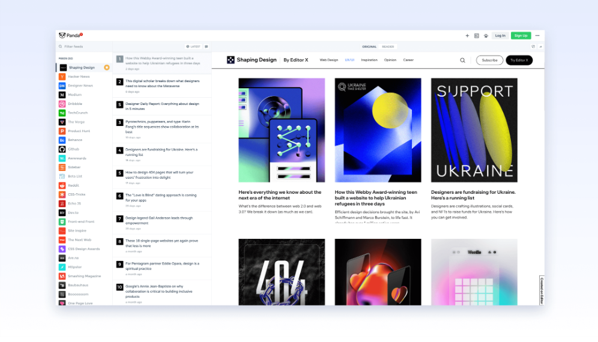The image size is (598, 342).
Task: Click the green Sign Up button
Action: [521, 36]
